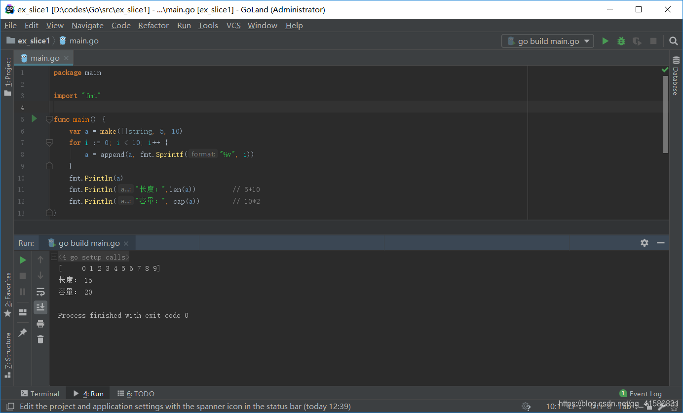Click restore layout icon in Run panel

click(x=23, y=312)
